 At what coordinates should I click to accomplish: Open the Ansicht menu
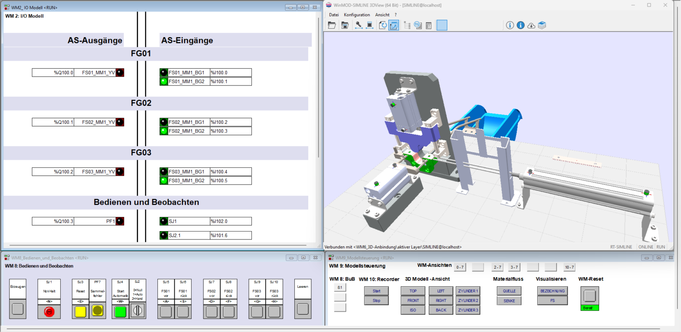pos(382,15)
